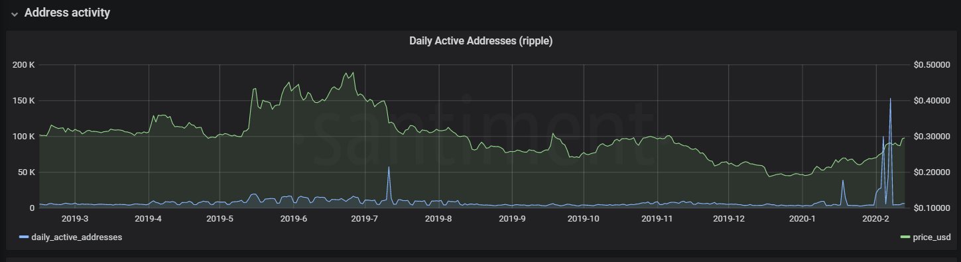Click the blue daily_active_addresses legend color swatch
Screen dimensions: 961x262
point(24,237)
